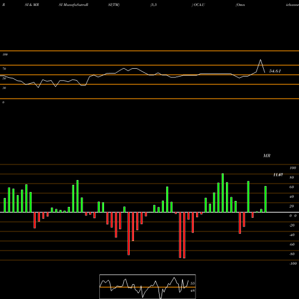Open the mini RSI thumbnail chart
The height and width of the screenshot is (299, 299).
[148, 286]
